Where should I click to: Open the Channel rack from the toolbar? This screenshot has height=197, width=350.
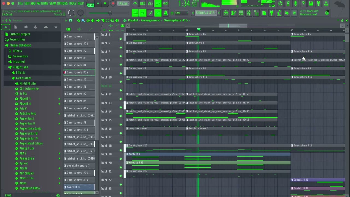tap(241, 13)
